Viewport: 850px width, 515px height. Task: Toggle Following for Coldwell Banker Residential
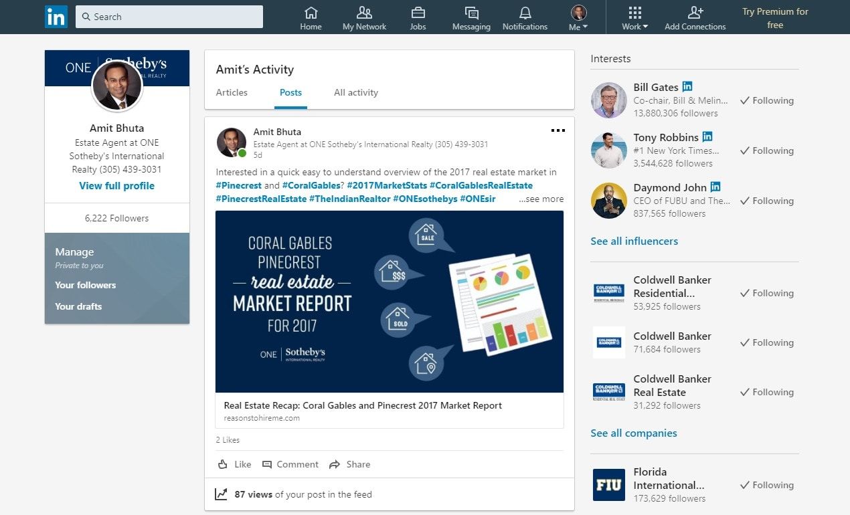coord(767,293)
